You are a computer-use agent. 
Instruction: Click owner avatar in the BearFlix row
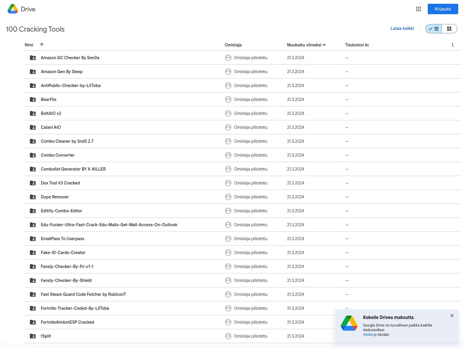coord(228,99)
